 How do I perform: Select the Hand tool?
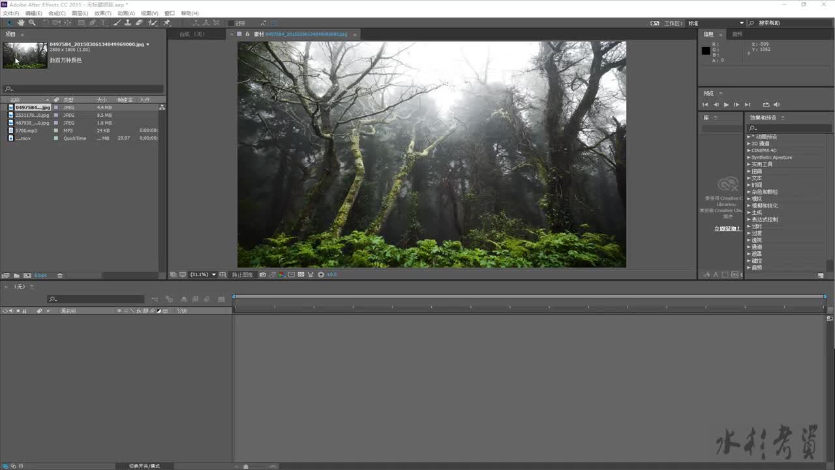coord(22,23)
